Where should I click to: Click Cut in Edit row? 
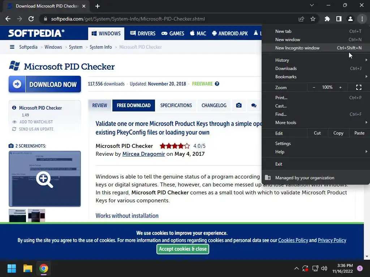[x=317, y=133]
